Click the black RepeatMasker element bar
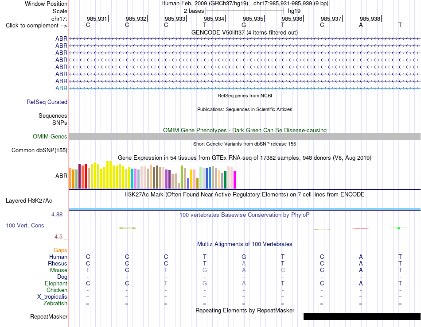 [x=362, y=316]
